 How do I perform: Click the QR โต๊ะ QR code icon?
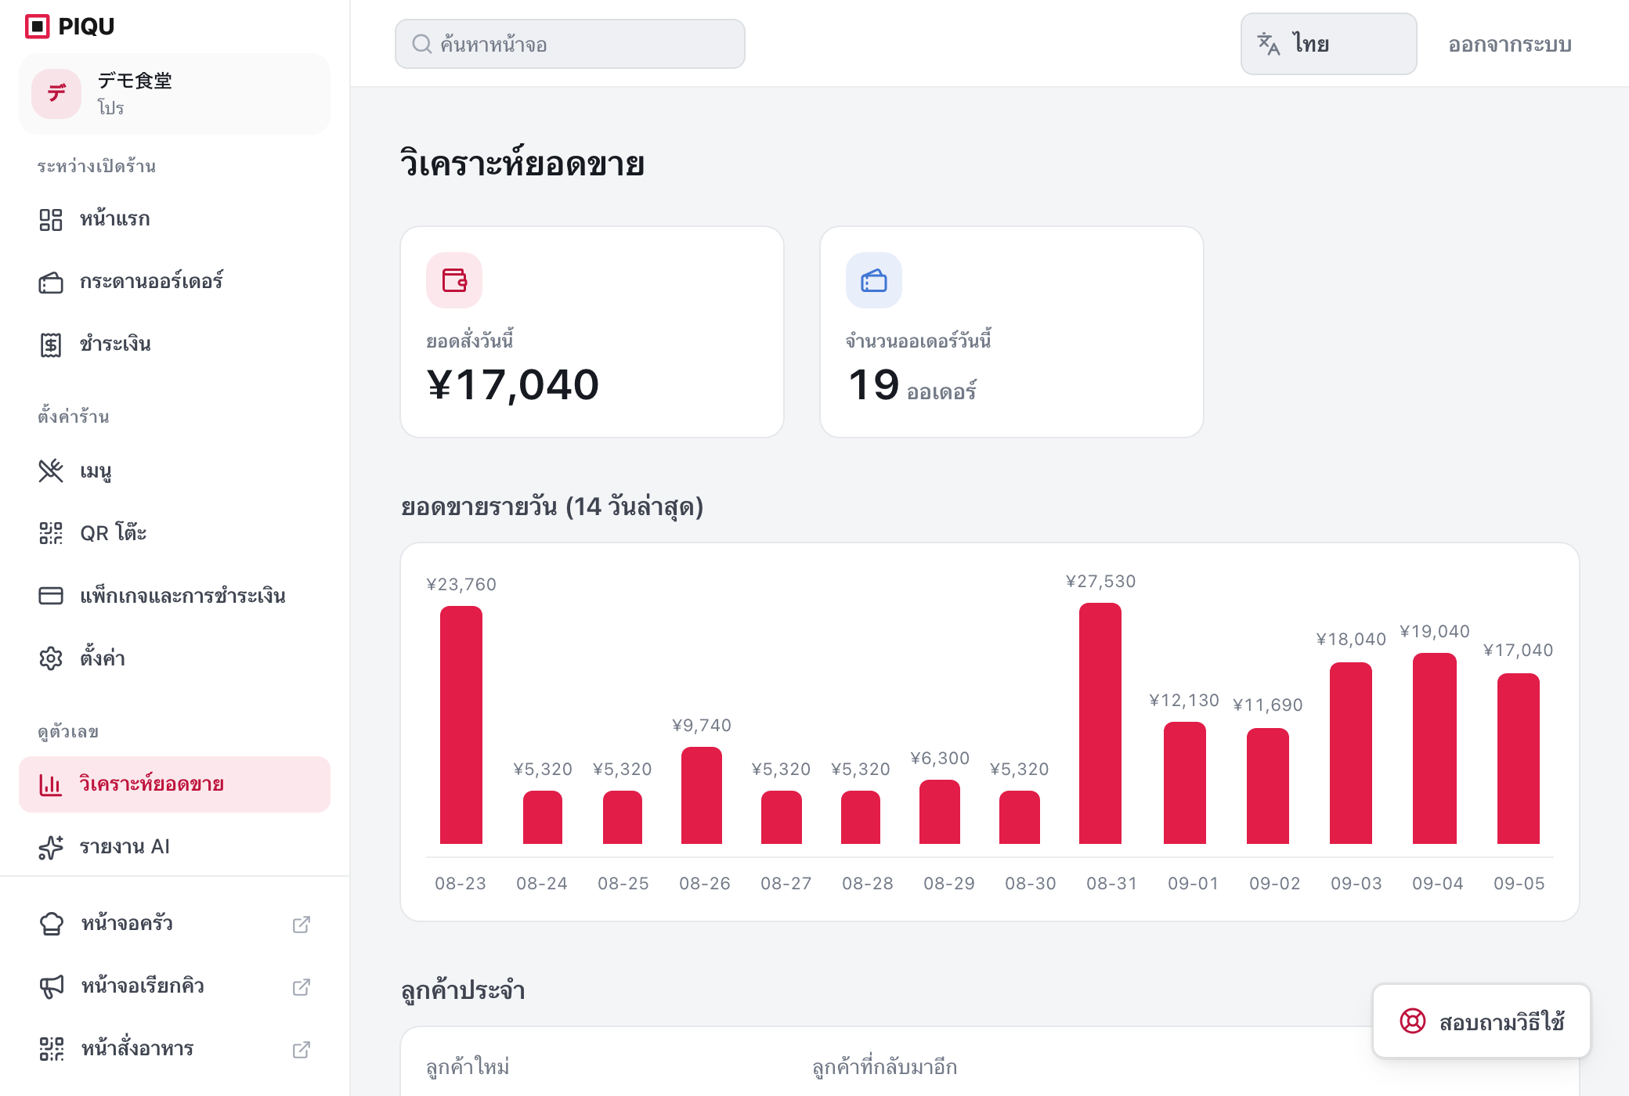coord(51,533)
